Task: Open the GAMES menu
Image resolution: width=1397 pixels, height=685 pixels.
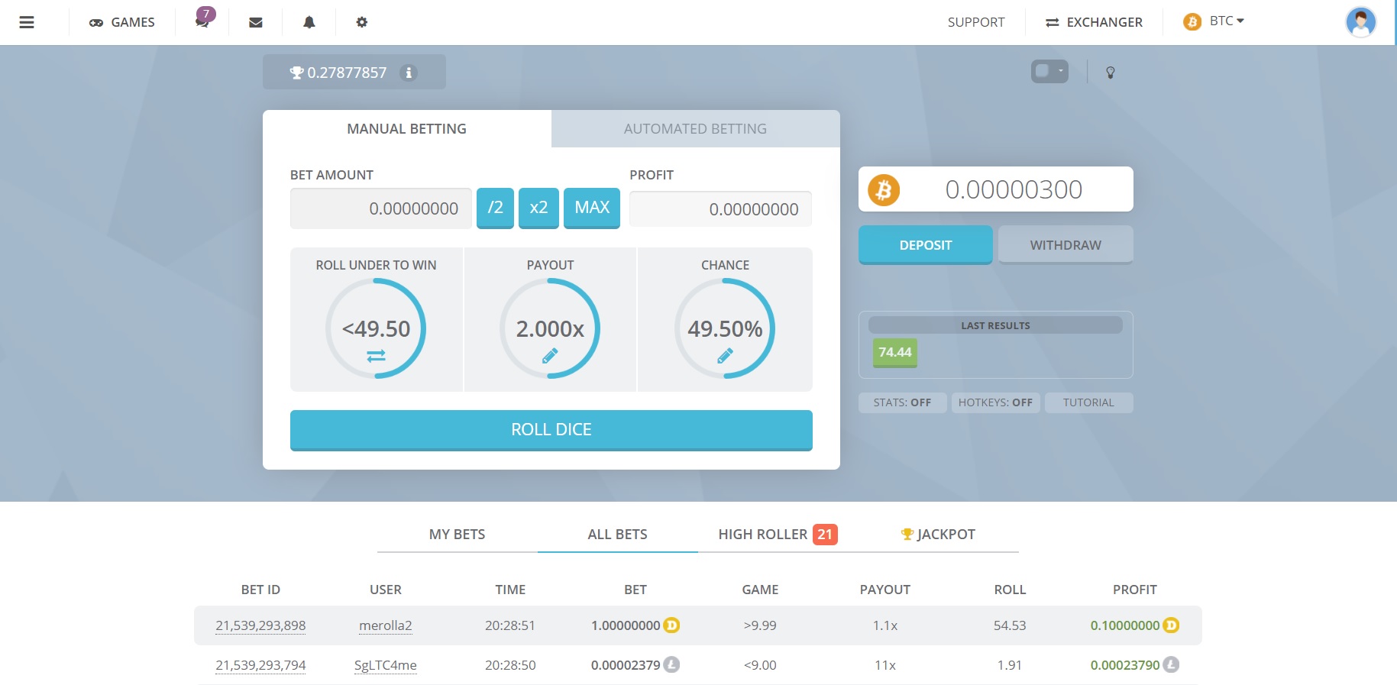Action: (122, 22)
